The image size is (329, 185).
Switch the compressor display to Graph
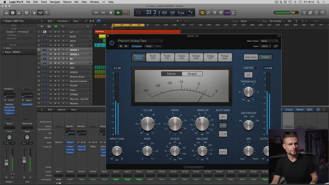(192, 74)
